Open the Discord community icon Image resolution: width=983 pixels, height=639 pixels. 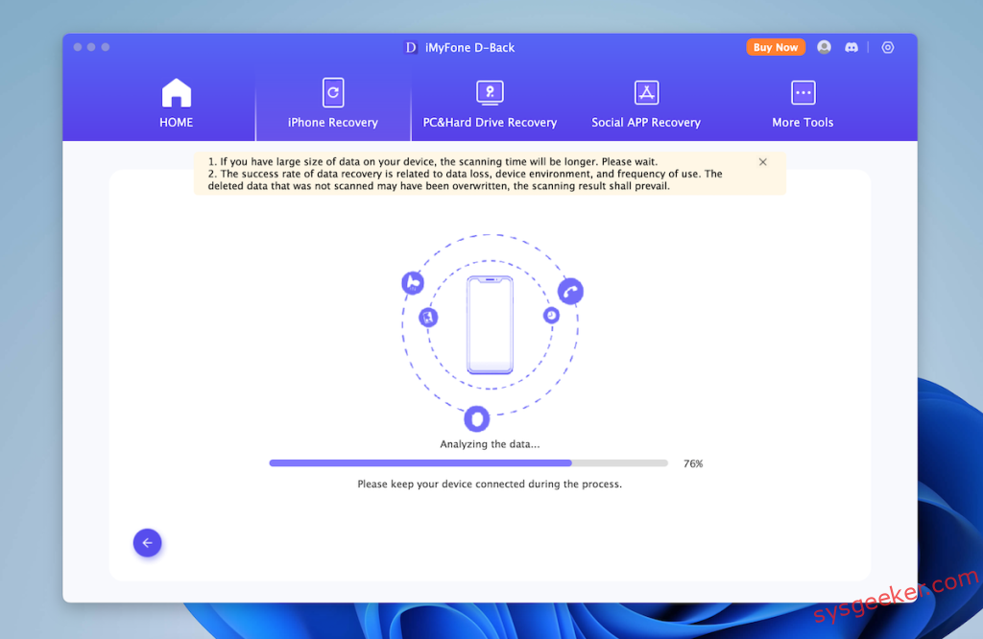(851, 46)
